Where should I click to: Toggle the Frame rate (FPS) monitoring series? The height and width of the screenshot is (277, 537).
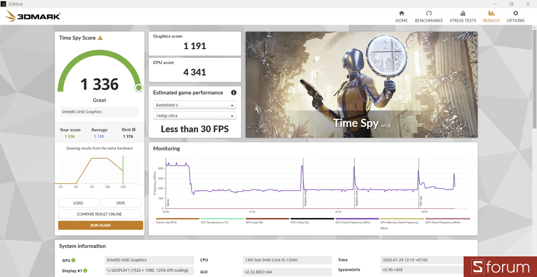tap(178, 219)
